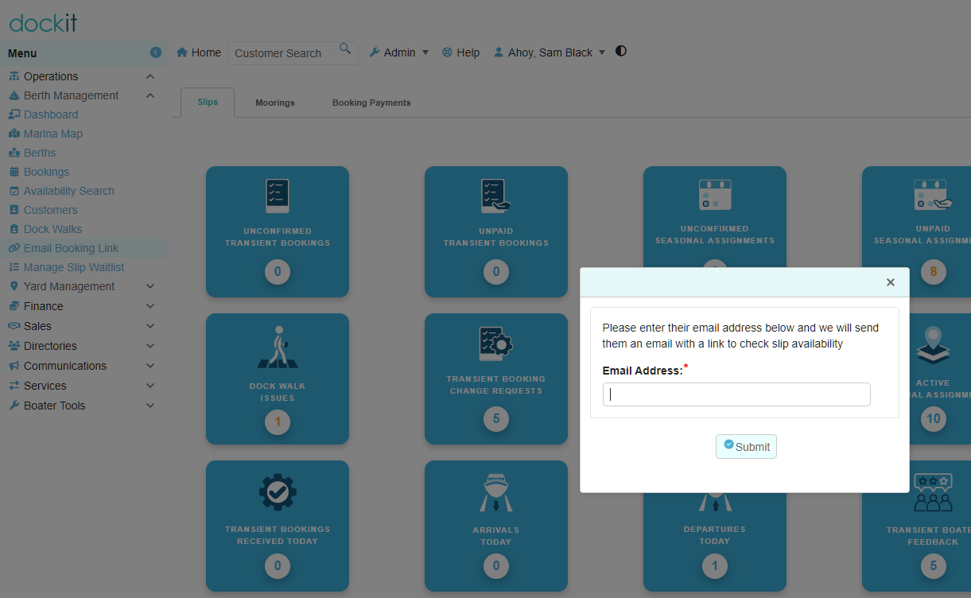Image resolution: width=971 pixels, height=598 pixels.
Task: Click the dockit logo
Action: (x=43, y=22)
